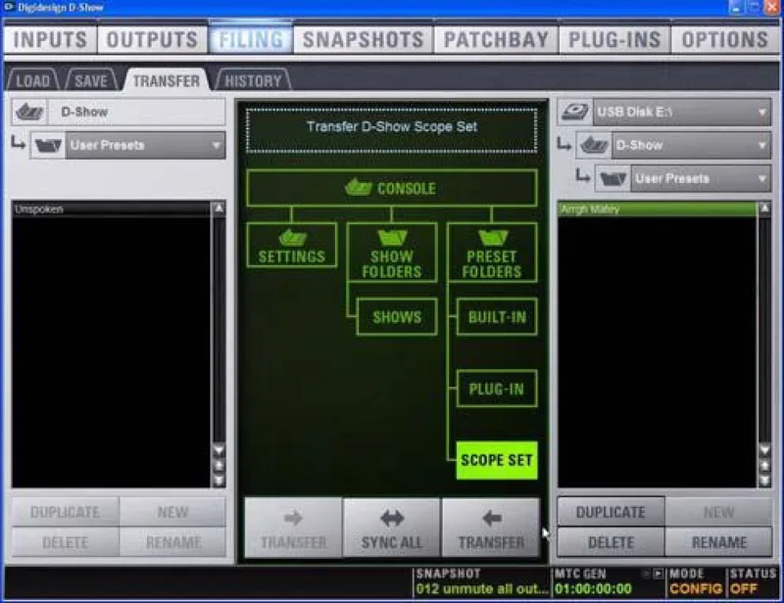Open the HISTORY sub-tab
This screenshot has width=784, height=603.
coord(253,80)
